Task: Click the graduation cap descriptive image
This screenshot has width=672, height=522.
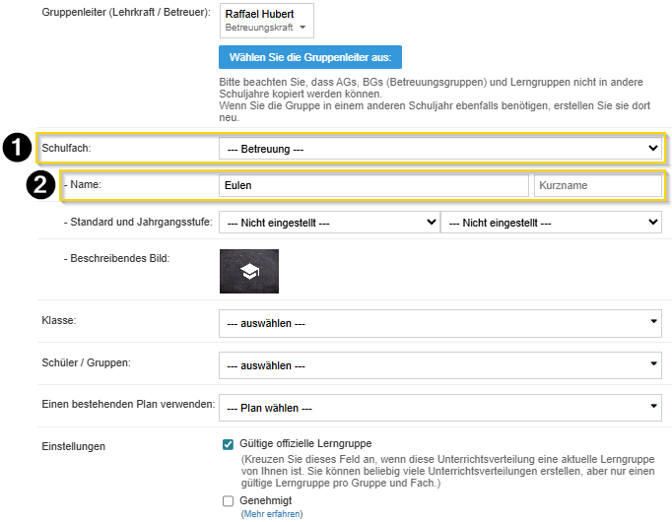Action: click(248, 271)
